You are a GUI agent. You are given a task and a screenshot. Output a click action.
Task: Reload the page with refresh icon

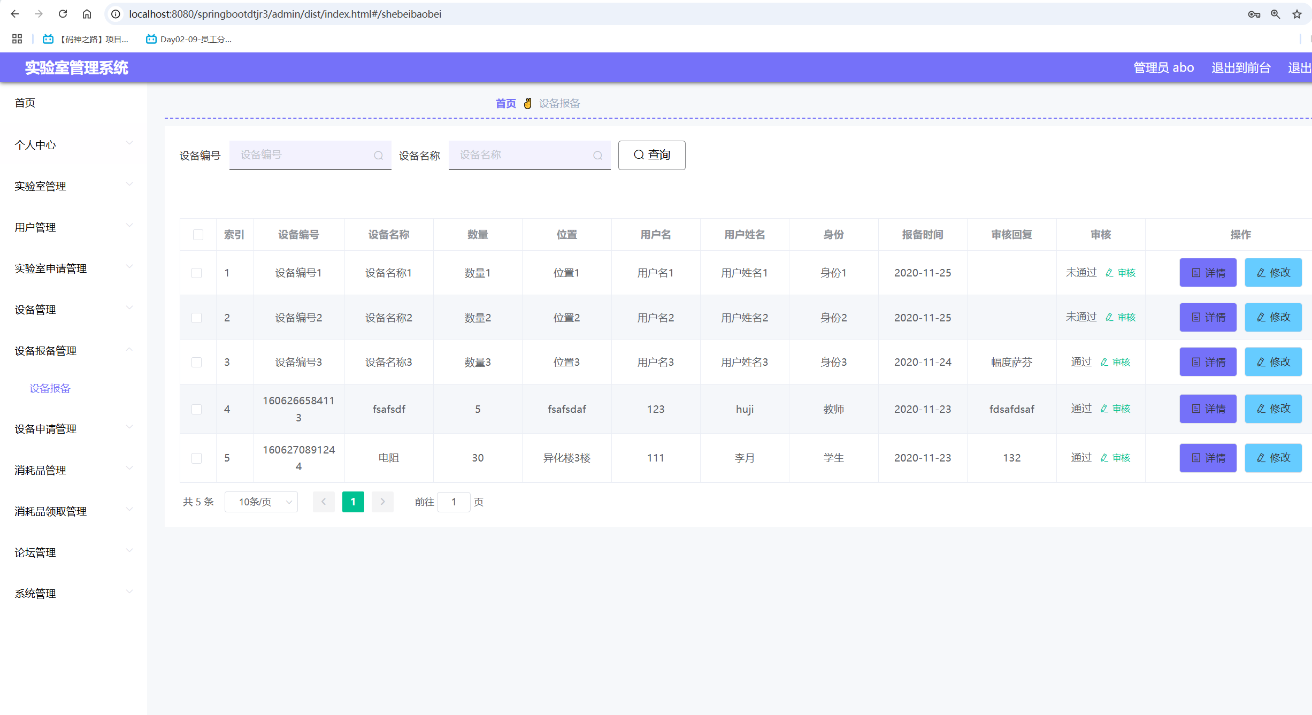coord(63,14)
